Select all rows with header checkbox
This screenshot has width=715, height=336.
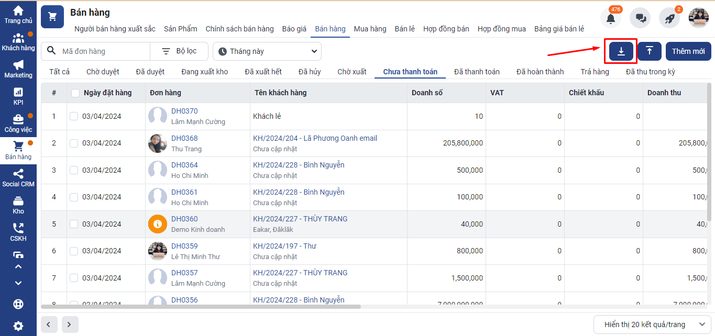pos(75,93)
